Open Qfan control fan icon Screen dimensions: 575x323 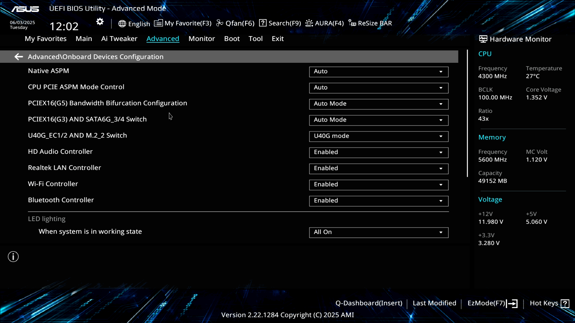[x=220, y=23]
